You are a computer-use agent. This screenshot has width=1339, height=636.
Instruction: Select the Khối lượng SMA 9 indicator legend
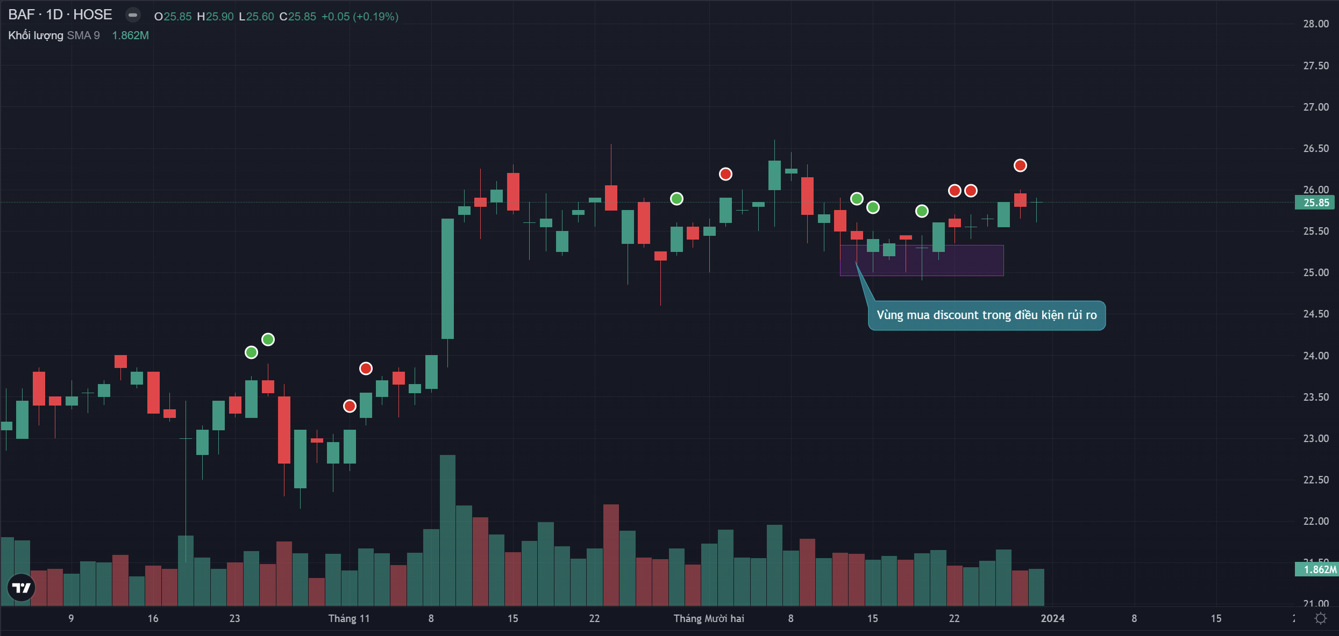point(54,35)
